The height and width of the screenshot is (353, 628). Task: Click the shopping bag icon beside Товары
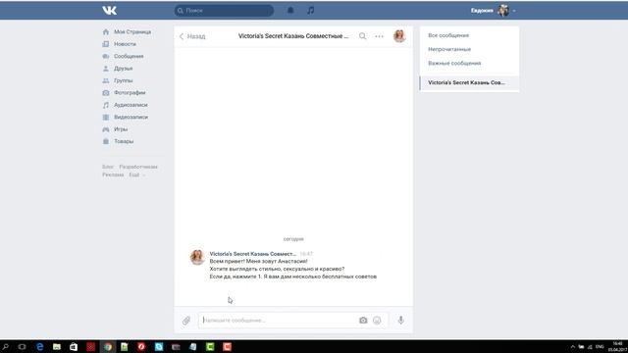[x=106, y=141]
